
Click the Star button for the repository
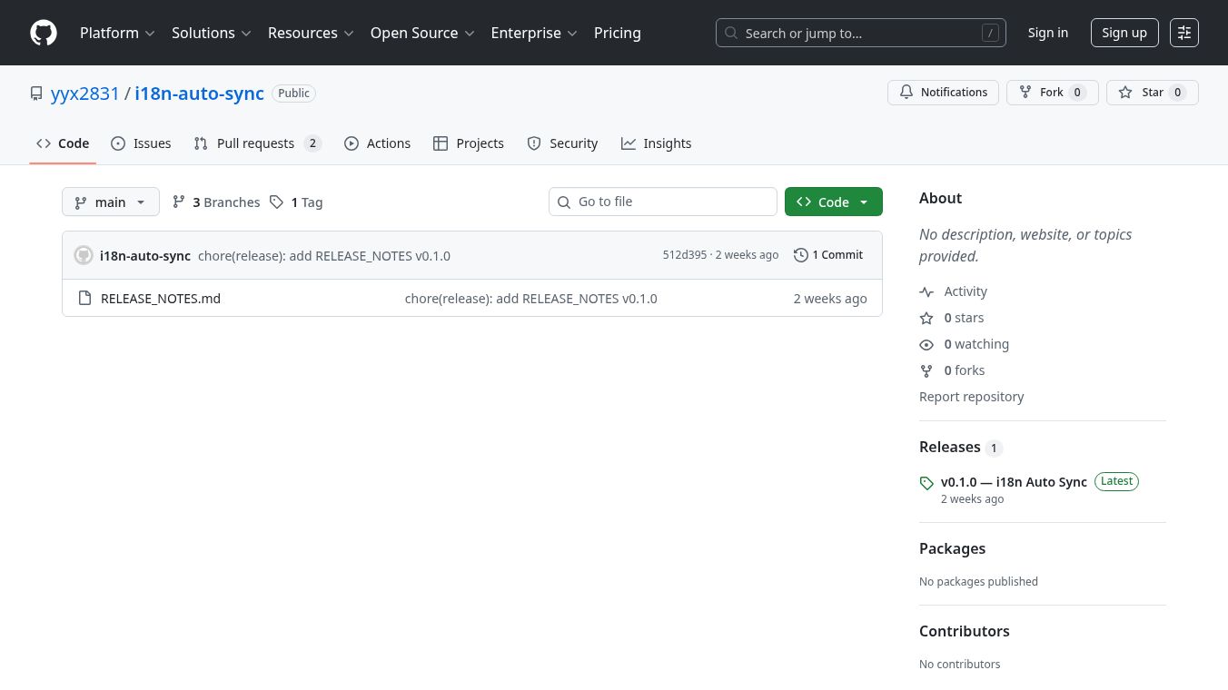(1152, 93)
